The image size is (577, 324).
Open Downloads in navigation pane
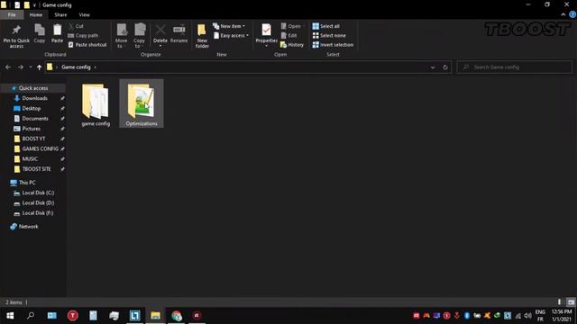click(x=34, y=98)
